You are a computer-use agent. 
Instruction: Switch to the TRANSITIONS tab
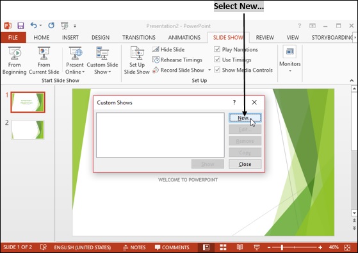tap(139, 37)
